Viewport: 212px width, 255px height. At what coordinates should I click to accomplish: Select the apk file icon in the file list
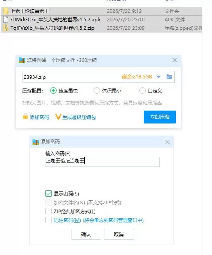6,20
